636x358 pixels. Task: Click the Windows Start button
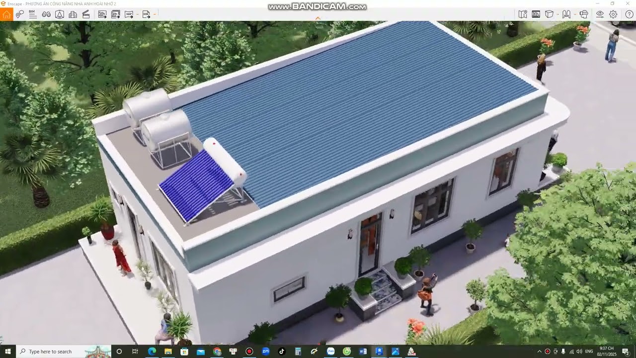click(7, 352)
